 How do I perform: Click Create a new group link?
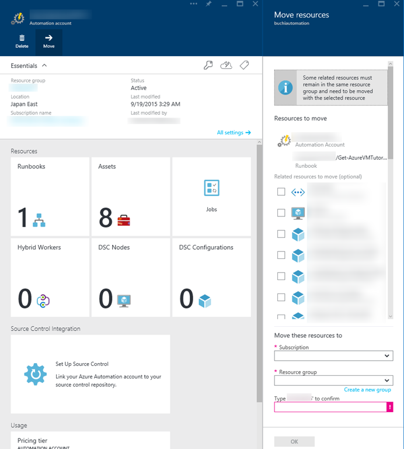pyautogui.click(x=367, y=390)
